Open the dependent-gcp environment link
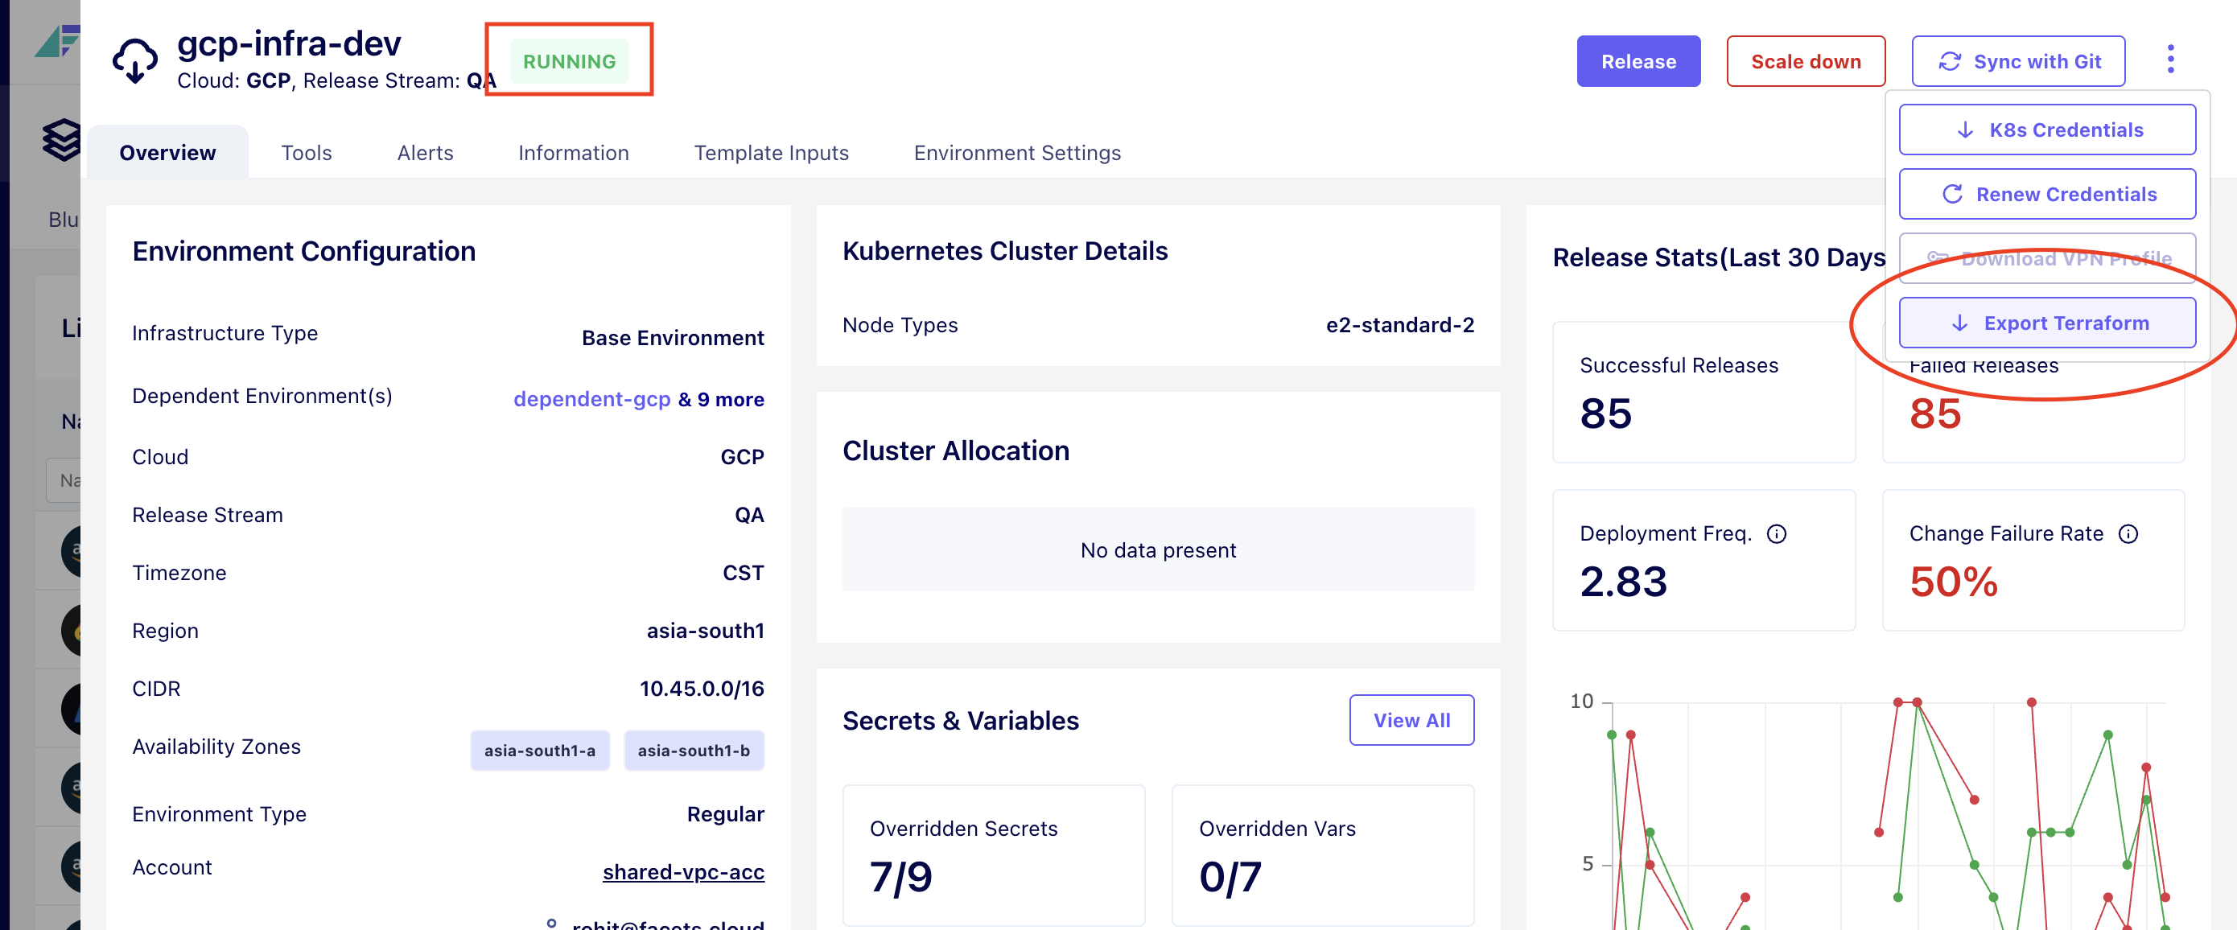2237x930 pixels. coord(591,400)
